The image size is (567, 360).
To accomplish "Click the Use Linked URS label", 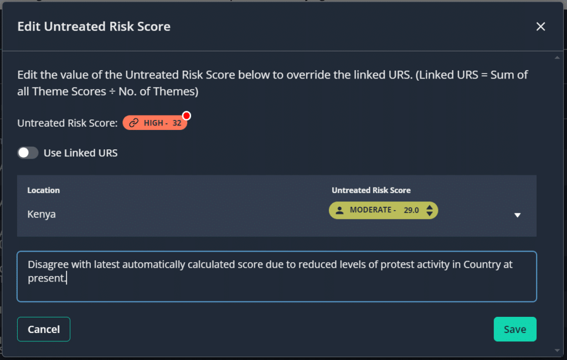I will click(80, 153).
